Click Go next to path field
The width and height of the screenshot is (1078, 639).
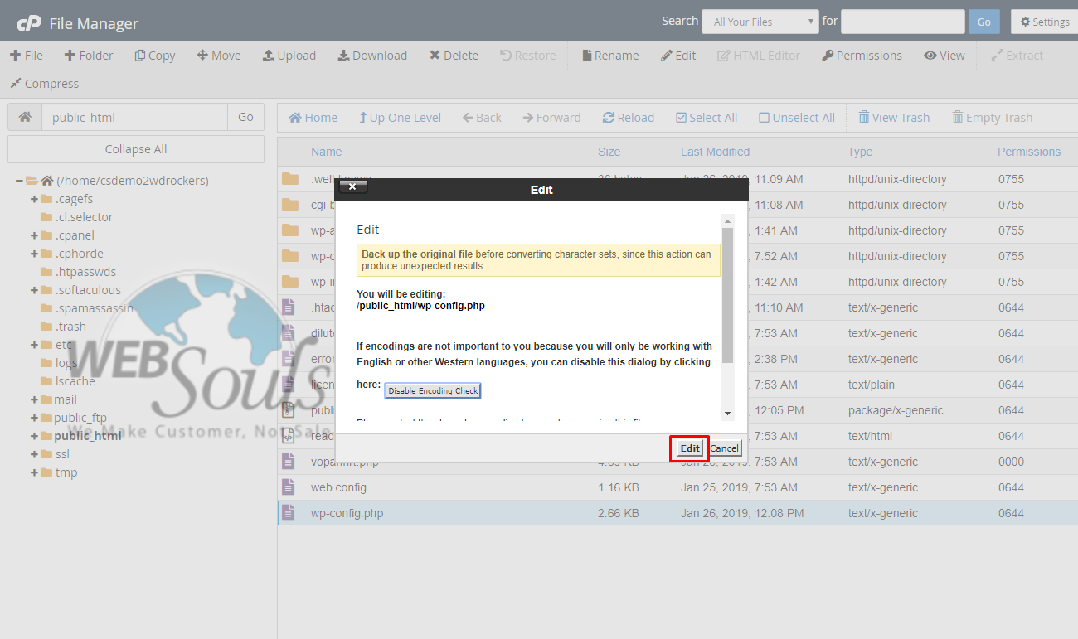(x=245, y=117)
